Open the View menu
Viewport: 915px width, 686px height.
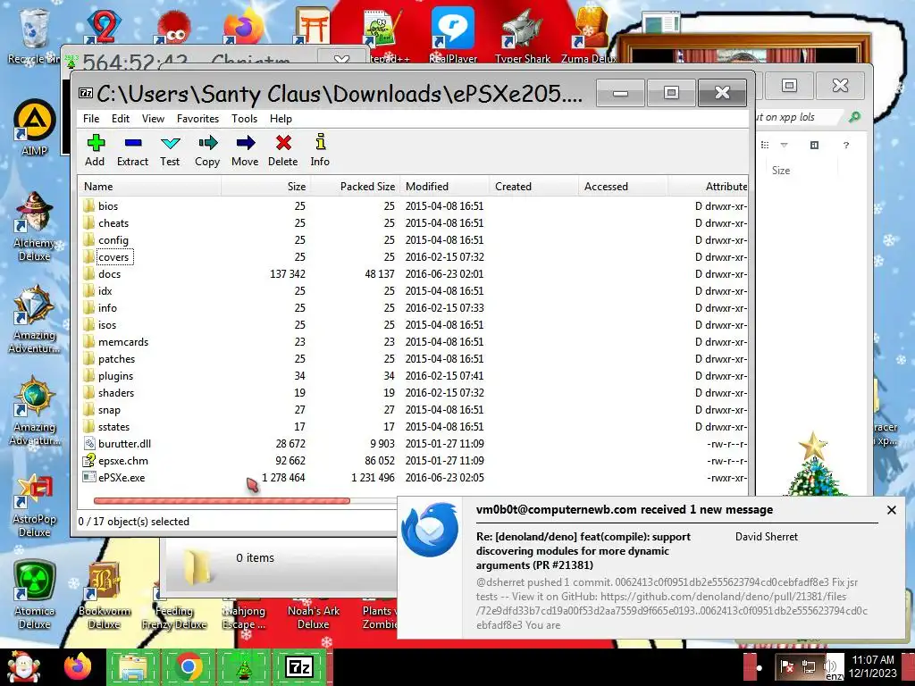tap(153, 119)
